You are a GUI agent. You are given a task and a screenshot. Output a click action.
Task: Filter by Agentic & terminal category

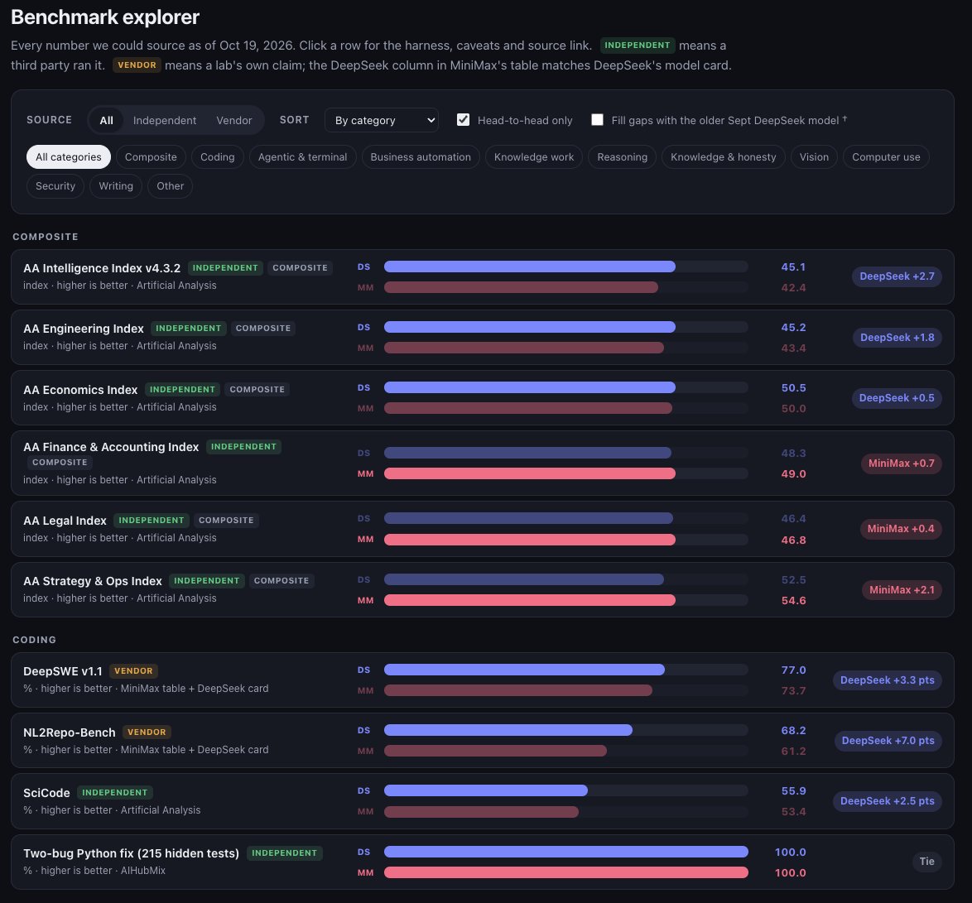click(x=302, y=156)
